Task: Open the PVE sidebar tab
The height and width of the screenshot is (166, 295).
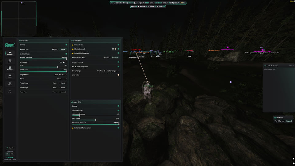Action: 10,91
